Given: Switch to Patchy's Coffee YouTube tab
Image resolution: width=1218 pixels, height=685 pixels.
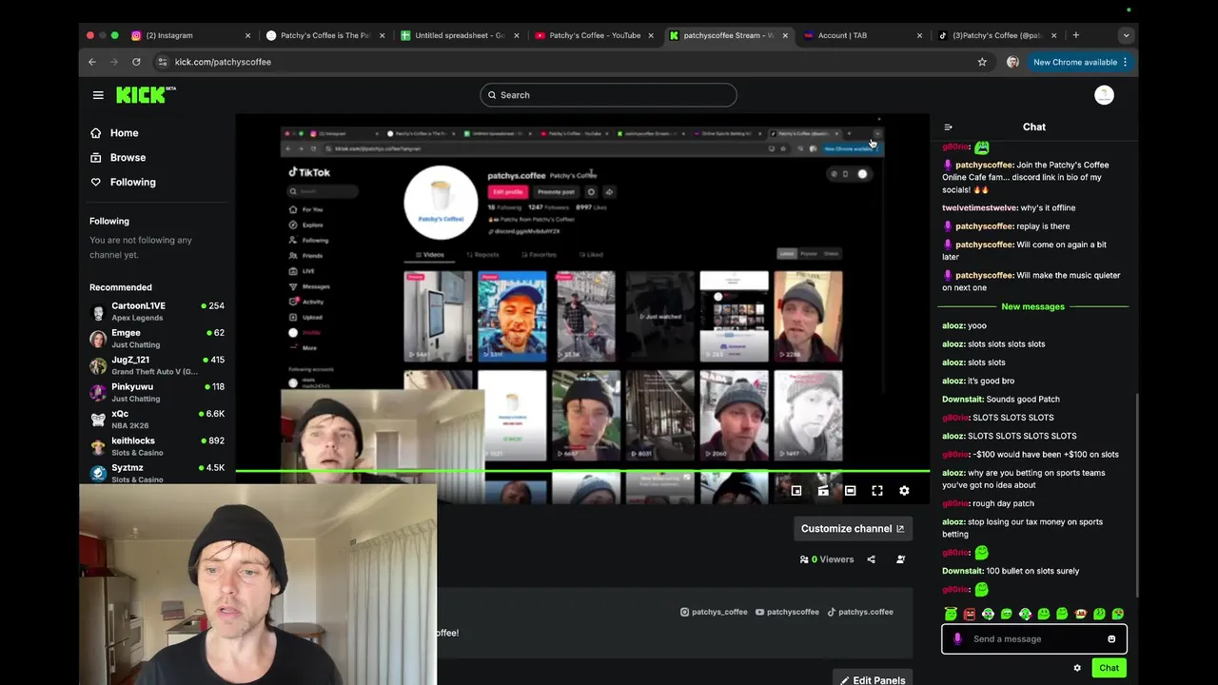Looking at the screenshot, I should click(594, 35).
